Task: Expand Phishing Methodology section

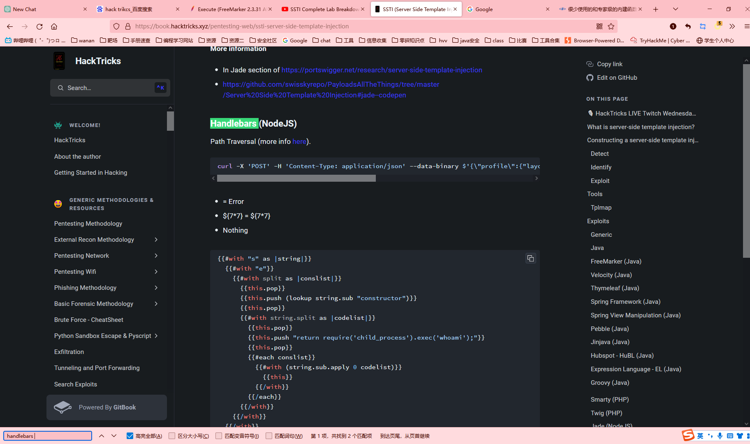Action: point(156,288)
